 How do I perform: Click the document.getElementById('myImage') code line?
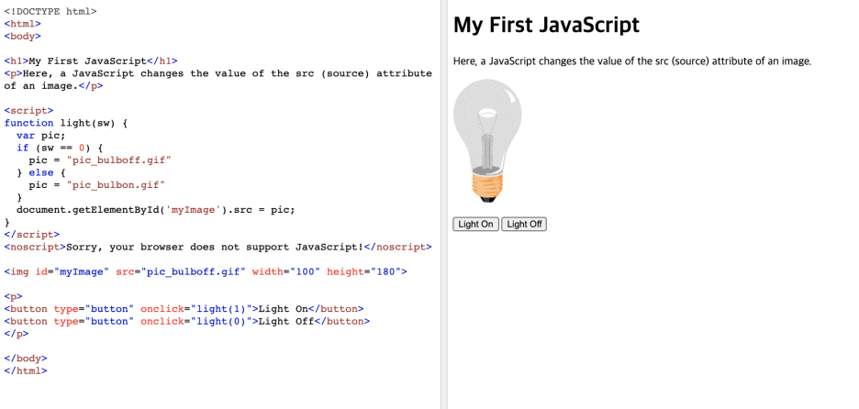[x=156, y=210]
